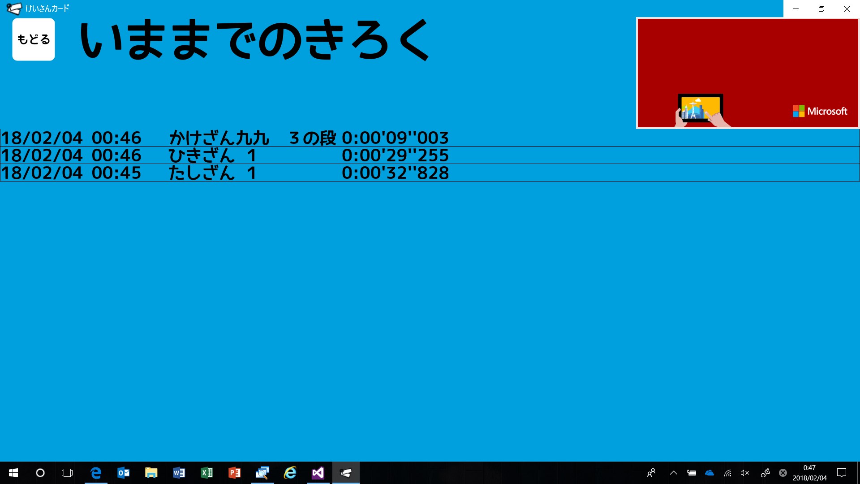The image size is (860, 484).
Task: Switch to Visual Studio on the taskbar
Action: [x=318, y=473]
